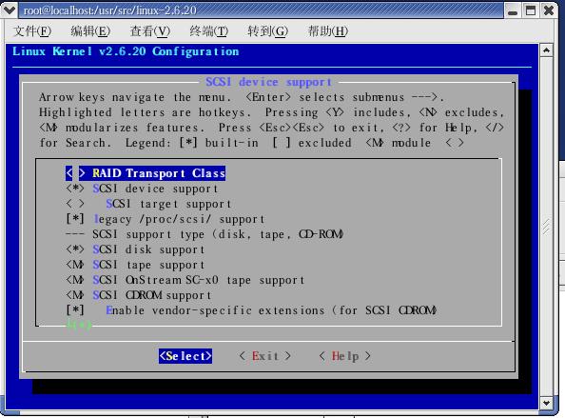Open the 帮助(H) menu
The image size is (565, 418).
point(328,31)
